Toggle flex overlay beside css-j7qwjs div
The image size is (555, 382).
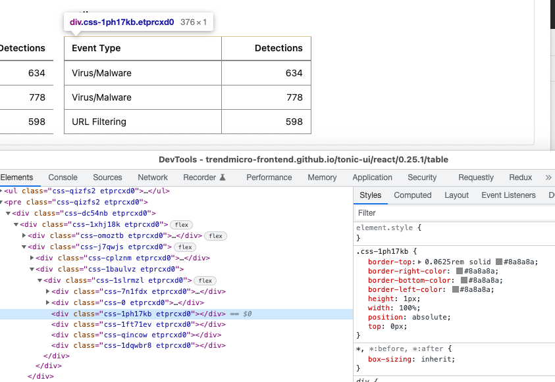click(184, 247)
